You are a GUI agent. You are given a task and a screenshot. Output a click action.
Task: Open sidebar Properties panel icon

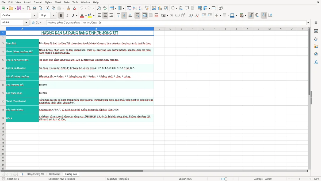click(316, 31)
